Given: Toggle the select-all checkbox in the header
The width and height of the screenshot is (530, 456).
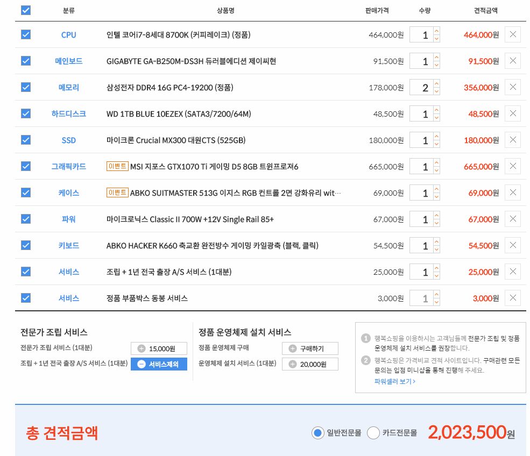Looking at the screenshot, I should click(x=26, y=10).
